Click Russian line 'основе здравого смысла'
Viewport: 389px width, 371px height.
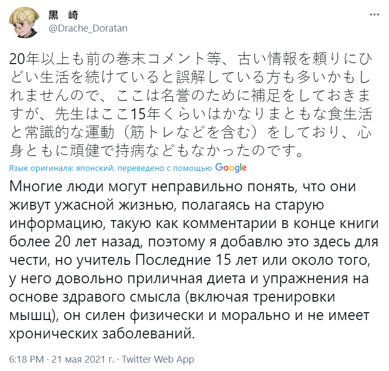click(172, 297)
